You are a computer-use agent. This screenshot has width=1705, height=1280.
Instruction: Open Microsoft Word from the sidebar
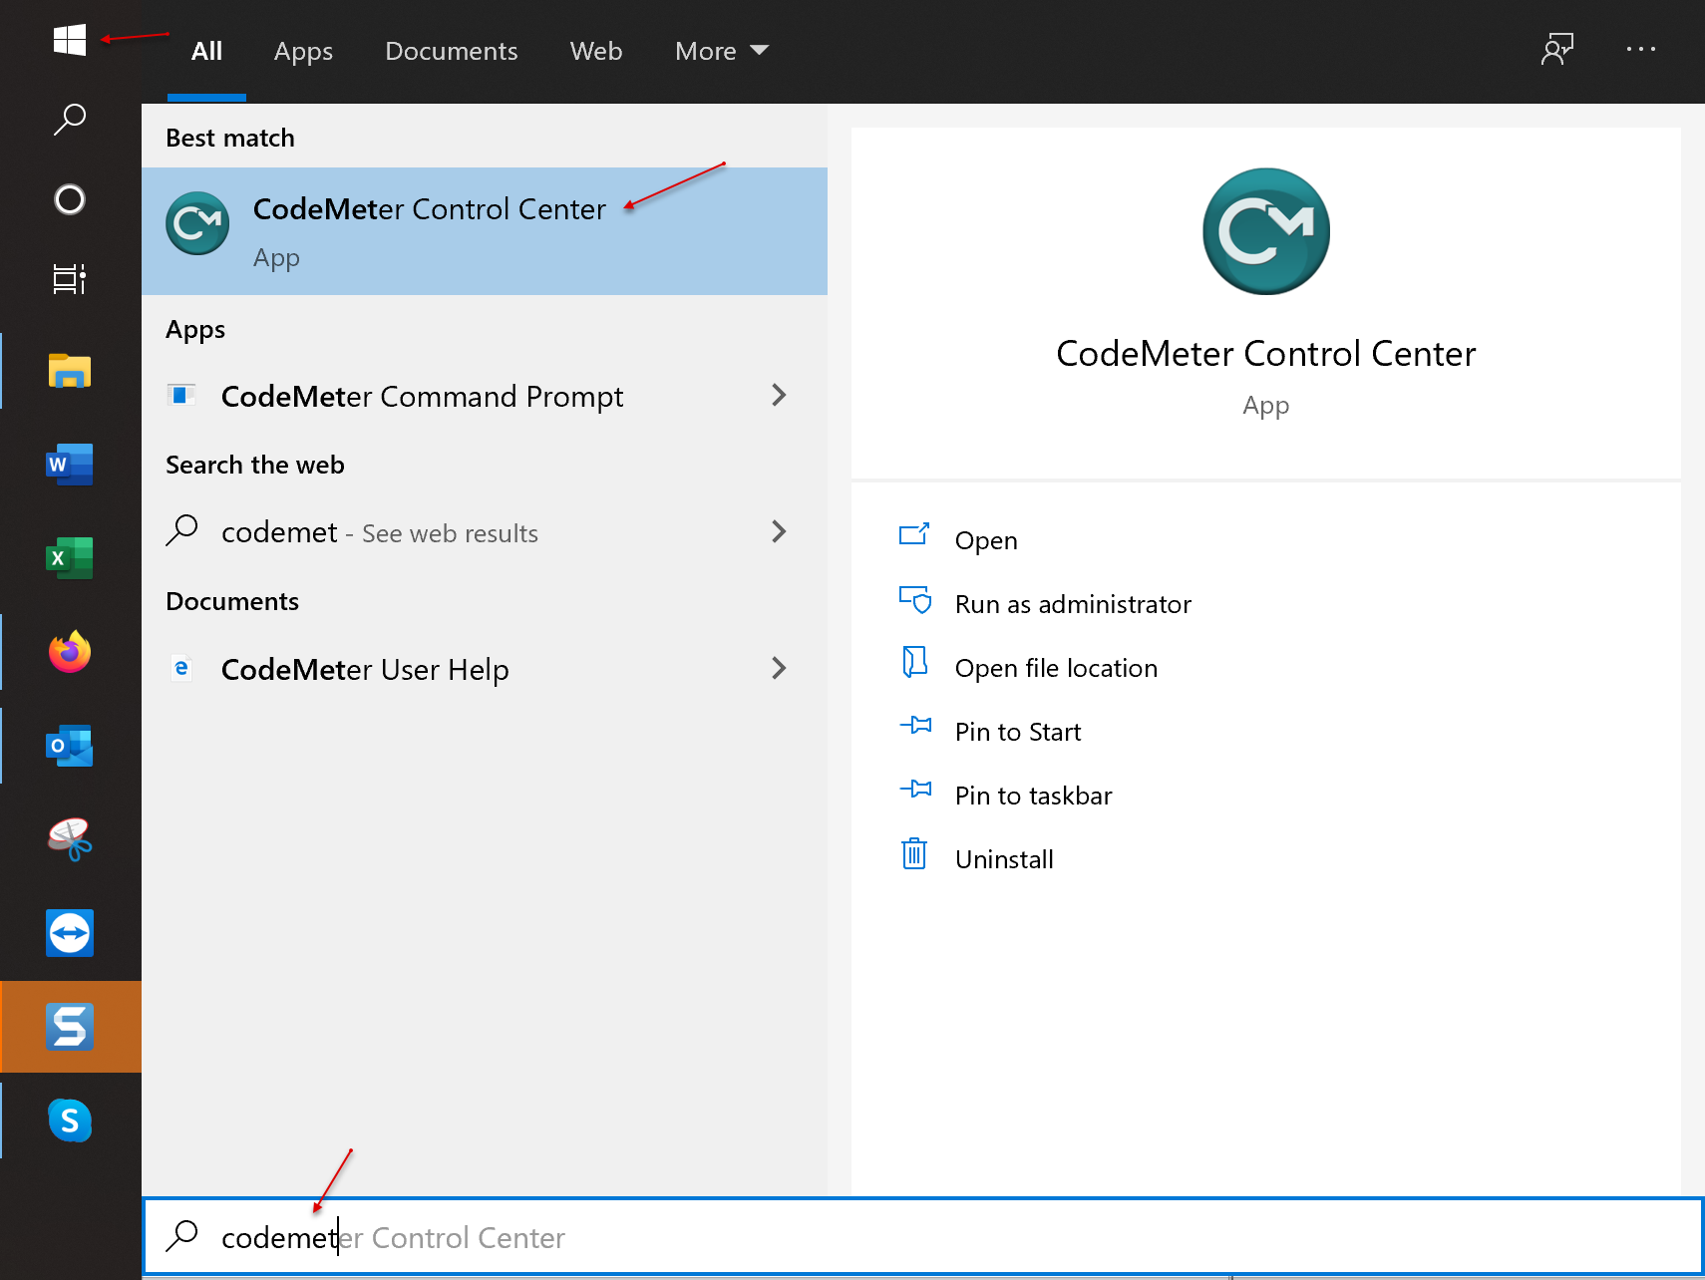(69, 464)
